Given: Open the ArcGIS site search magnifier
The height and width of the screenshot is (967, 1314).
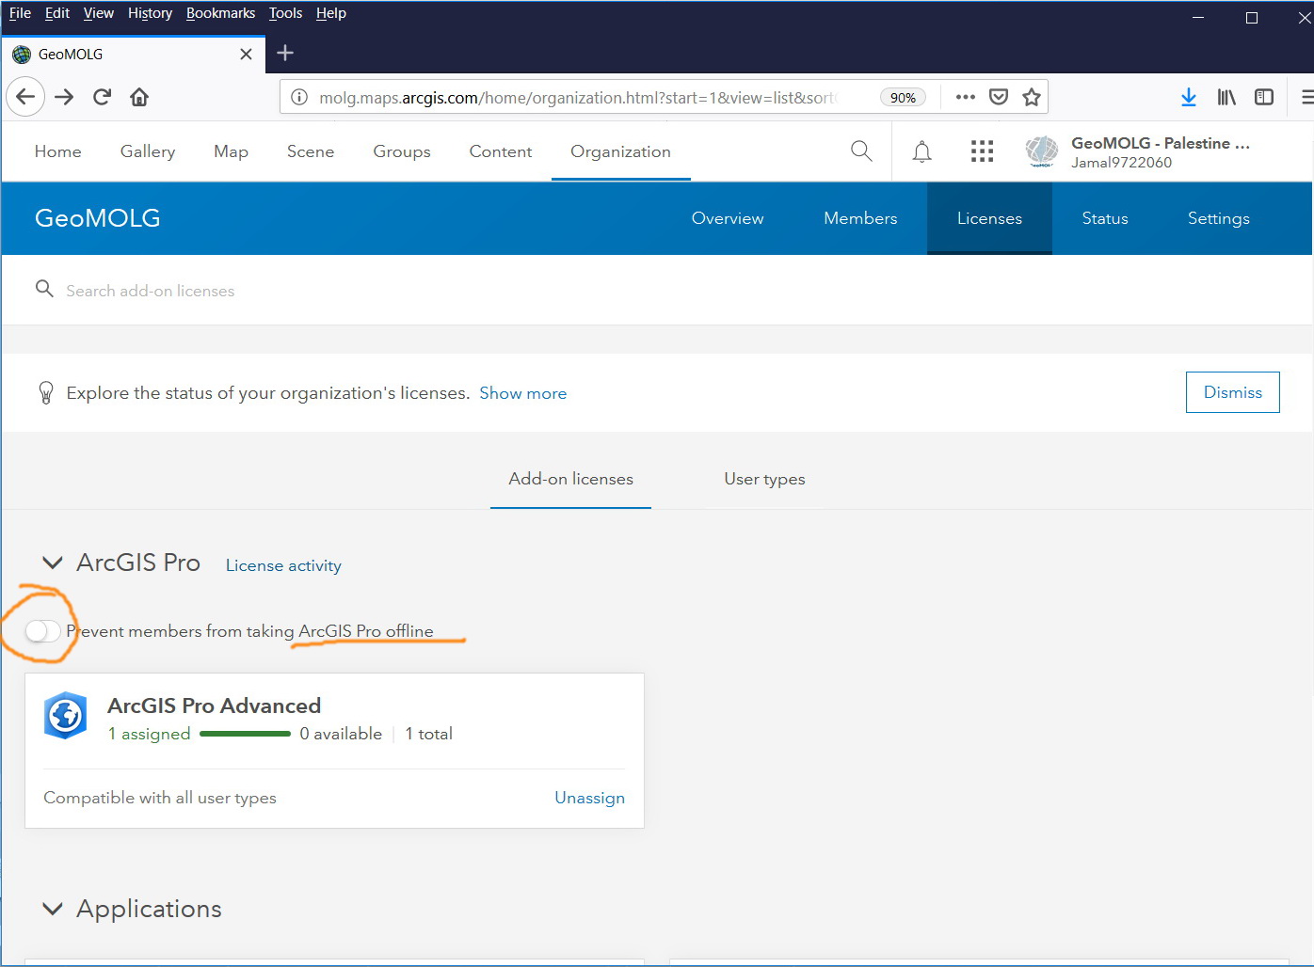Looking at the screenshot, I should click(x=861, y=151).
